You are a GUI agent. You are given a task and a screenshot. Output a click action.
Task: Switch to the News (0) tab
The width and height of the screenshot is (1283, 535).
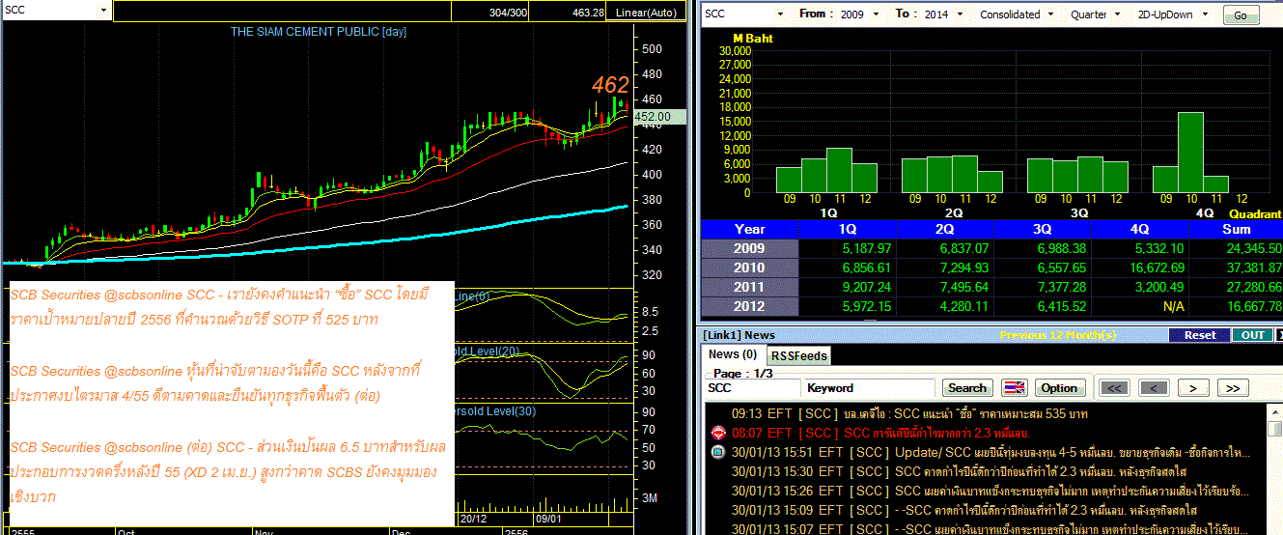[733, 354]
